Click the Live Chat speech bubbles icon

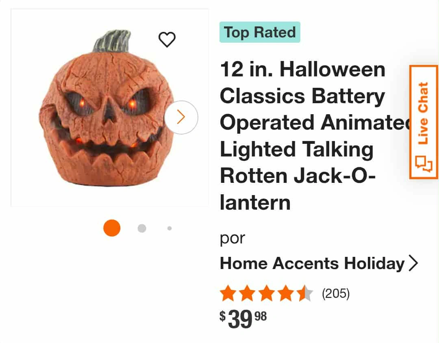click(424, 164)
